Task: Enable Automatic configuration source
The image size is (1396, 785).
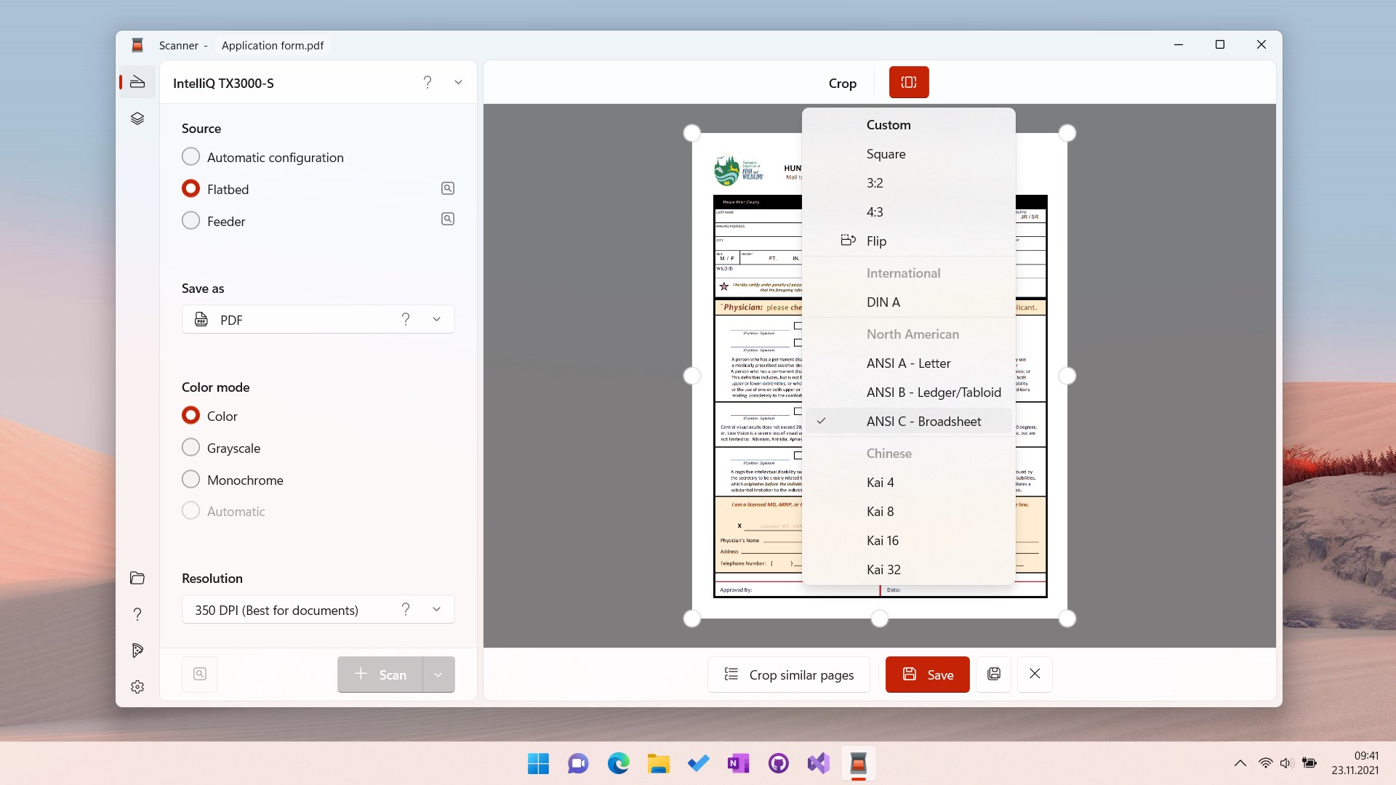Action: pyautogui.click(x=190, y=156)
